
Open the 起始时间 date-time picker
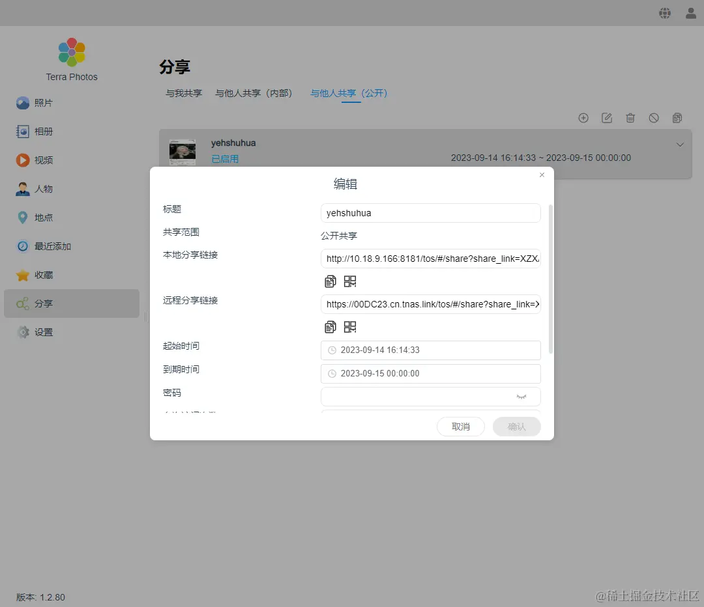coord(430,350)
